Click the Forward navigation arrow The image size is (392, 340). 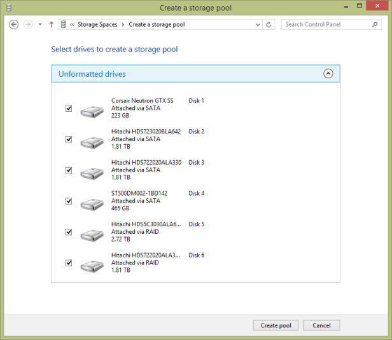(x=28, y=25)
